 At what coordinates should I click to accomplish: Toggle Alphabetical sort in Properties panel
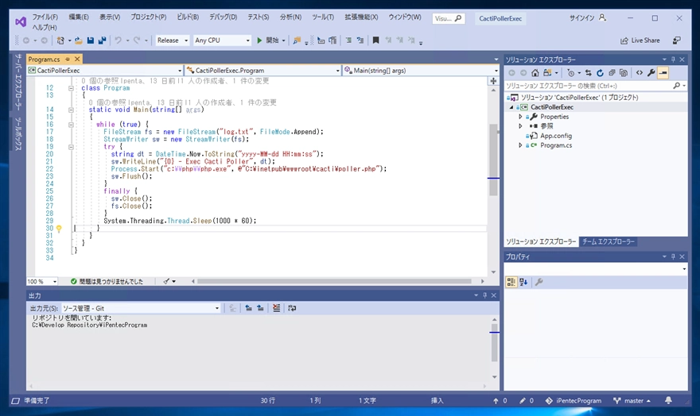point(523,282)
